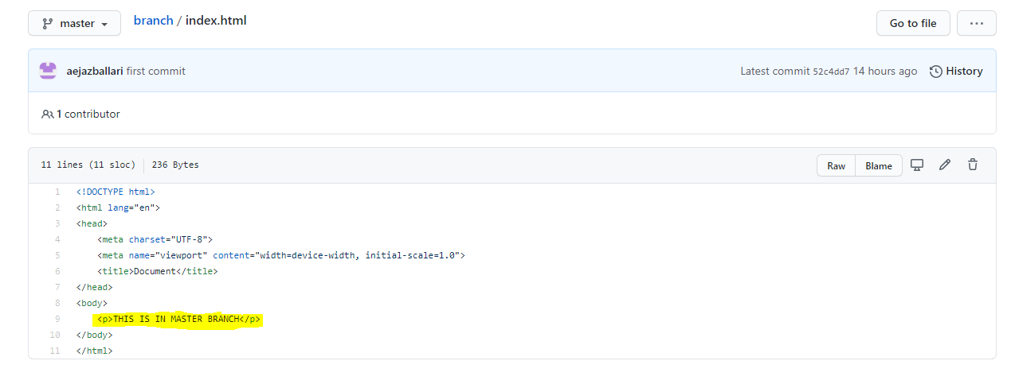Click the highlighted MASTER BRANCH paragraph line
Viewport: 1015px width, 384px height.
(x=178, y=319)
